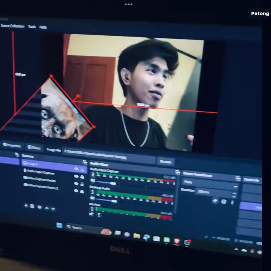Screen dimensions: 271x271
Task: Move the selected source down
Action: click(53, 209)
